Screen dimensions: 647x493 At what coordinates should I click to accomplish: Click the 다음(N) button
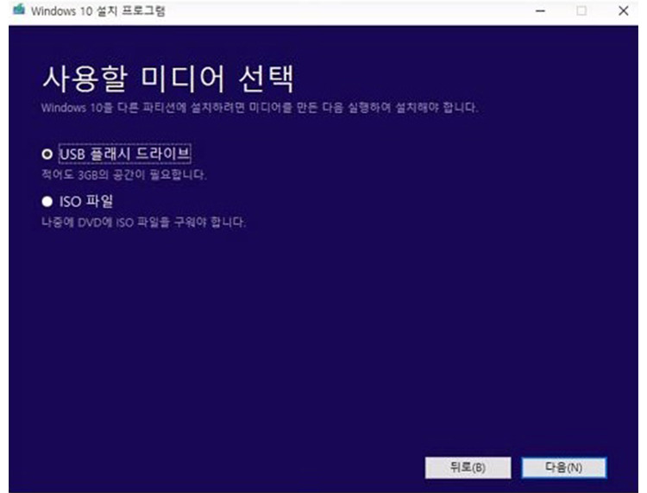563,467
